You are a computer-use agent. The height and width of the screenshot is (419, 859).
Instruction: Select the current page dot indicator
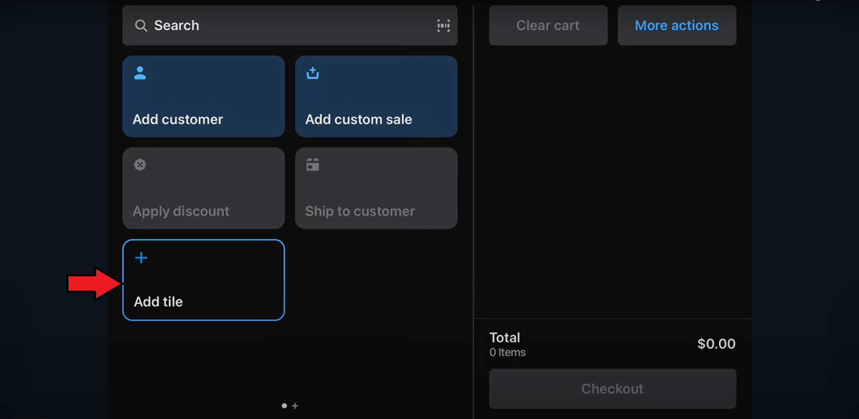[x=284, y=406]
